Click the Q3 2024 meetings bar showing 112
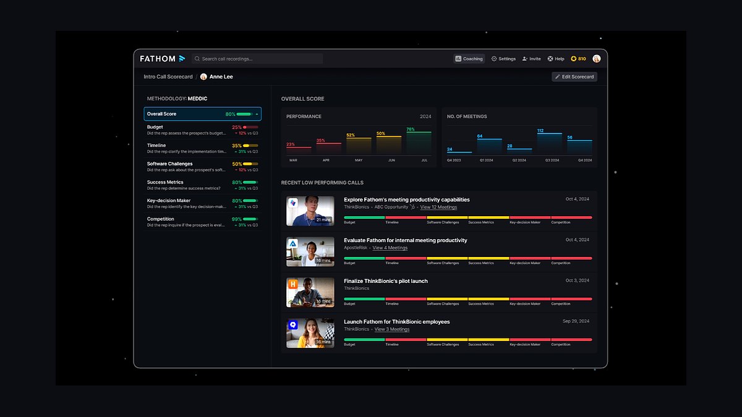Screen dimensions: 742x417 click(x=550, y=143)
